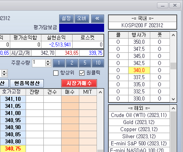The image size is (183, 152).
Task: Set quantity preset to 5
Action: pyautogui.click(x=85, y=63)
